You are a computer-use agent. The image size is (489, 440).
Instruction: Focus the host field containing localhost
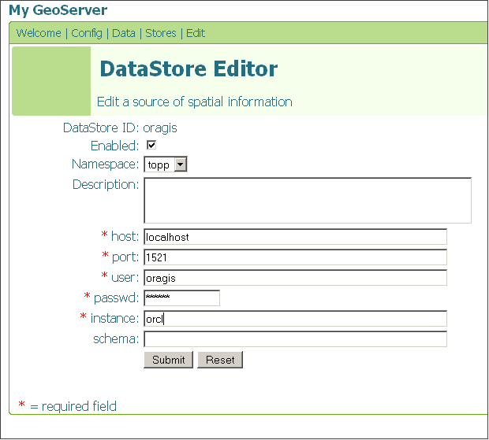(x=295, y=237)
